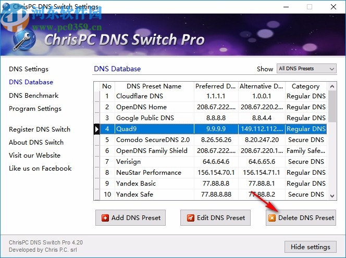
Task: Open Register DNS Switch
Action: point(40,130)
